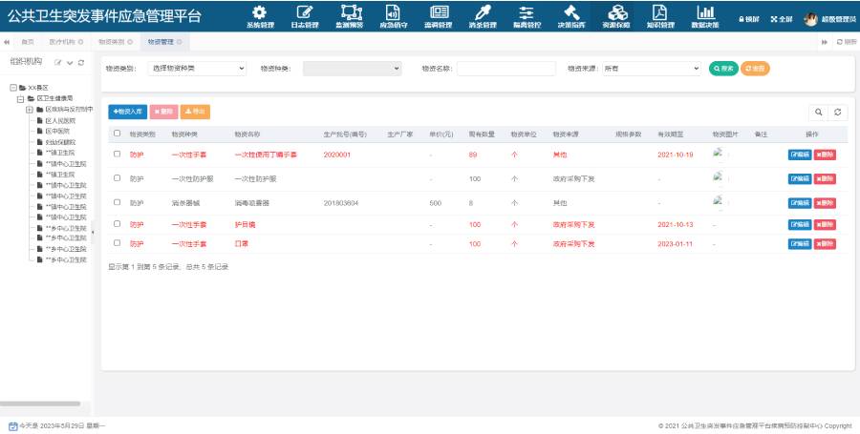Click the magnifier icon above the table
The width and height of the screenshot is (860, 434).
pos(818,113)
